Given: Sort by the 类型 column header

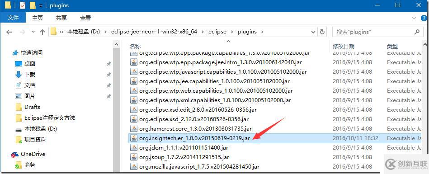Looking at the screenshot, I should 392,46.
